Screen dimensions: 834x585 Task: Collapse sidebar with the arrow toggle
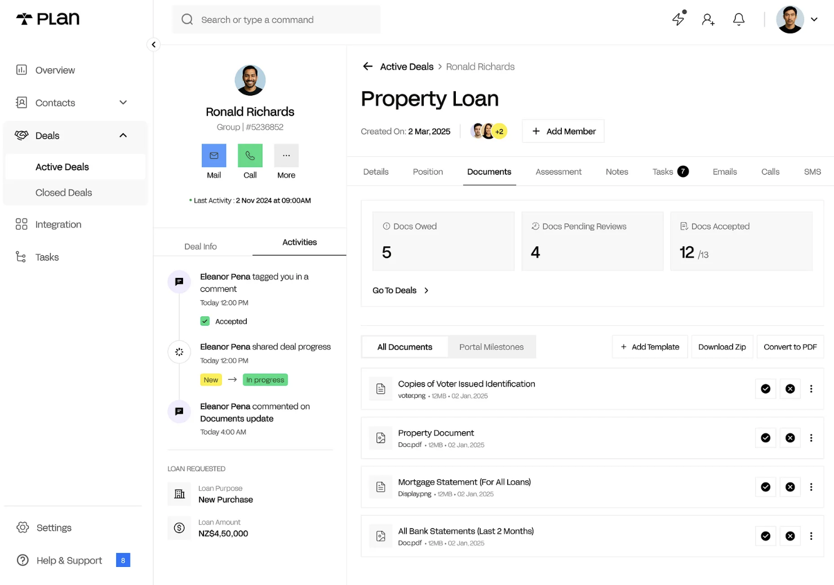coord(153,45)
